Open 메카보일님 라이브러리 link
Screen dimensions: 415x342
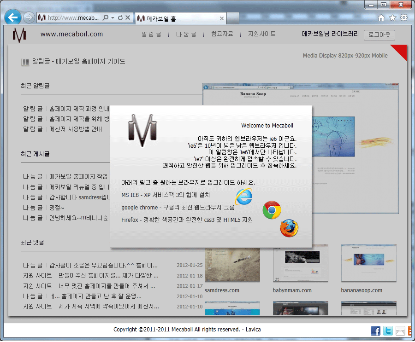tap(330, 34)
